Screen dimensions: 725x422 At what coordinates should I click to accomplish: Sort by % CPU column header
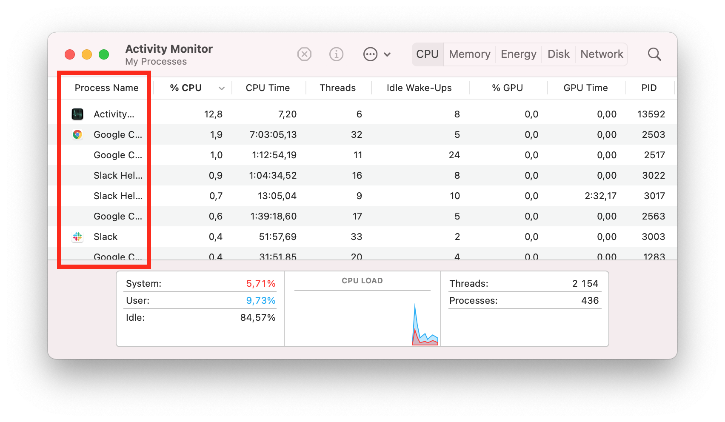coord(186,88)
